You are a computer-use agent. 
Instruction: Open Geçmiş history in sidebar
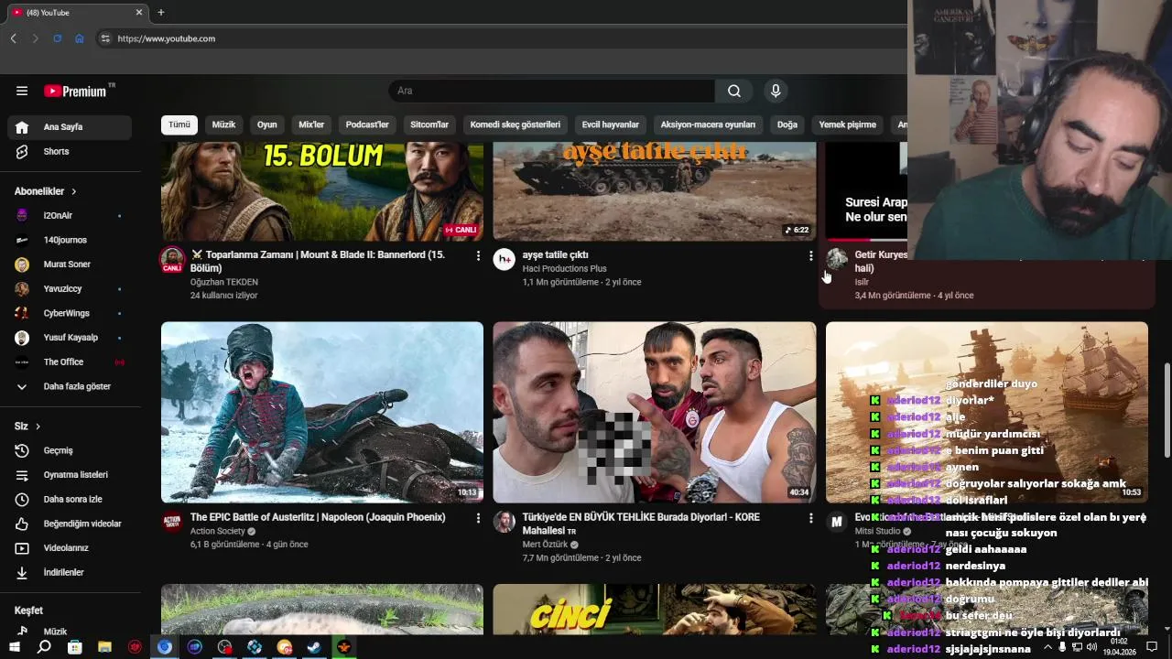coord(70,450)
